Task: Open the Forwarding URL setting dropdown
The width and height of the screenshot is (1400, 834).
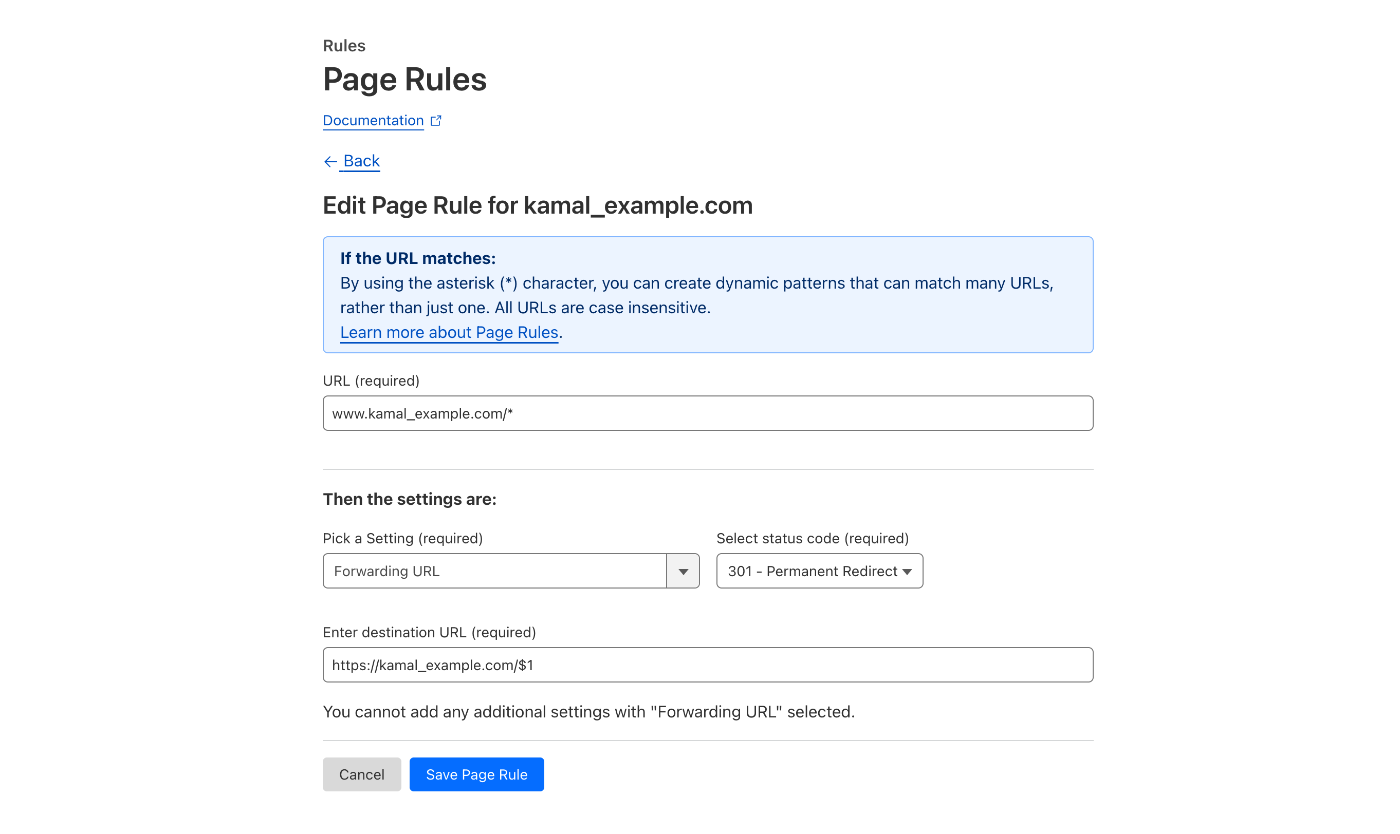Action: [x=495, y=571]
